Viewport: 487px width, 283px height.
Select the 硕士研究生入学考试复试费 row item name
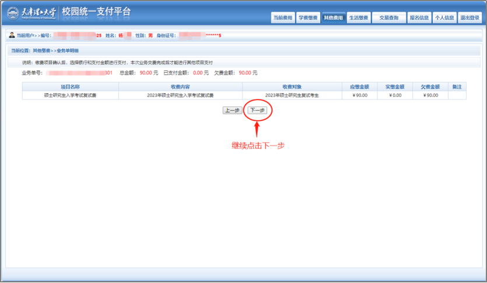(x=70, y=95)
